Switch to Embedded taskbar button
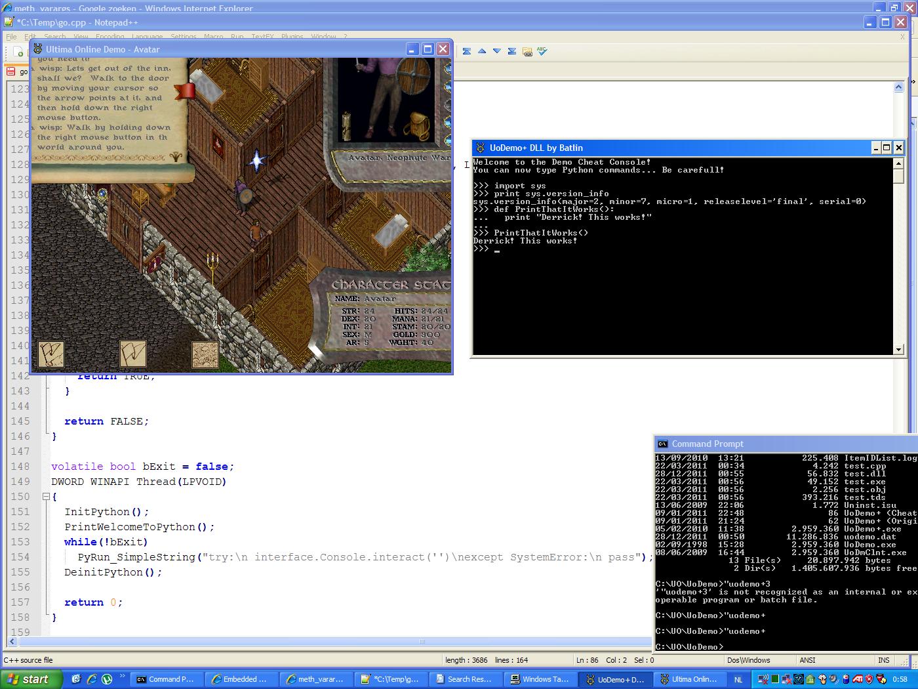Image resolution: width=918 pixels, height=689 pixels. pyautogui.click(x=241, y=679)
